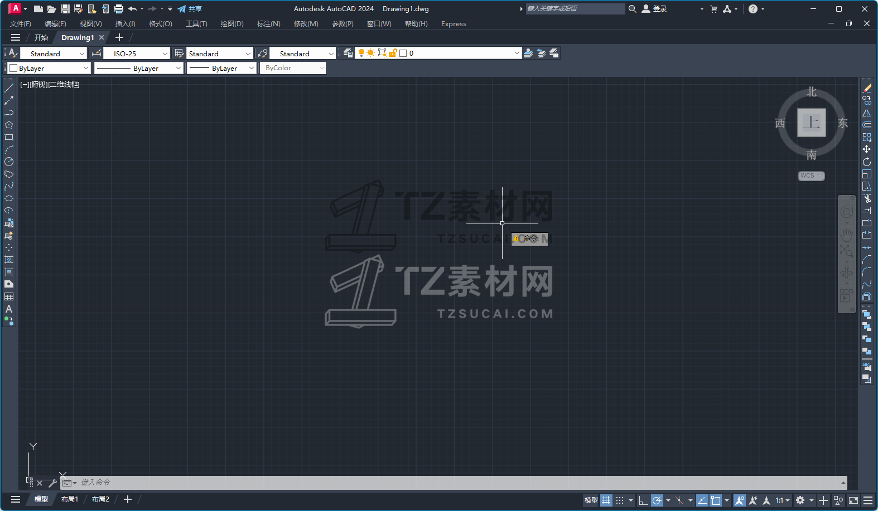Select the Rotate modify tool
The width and height of the screenshot is (878, 511).
(x=867, y=162)
